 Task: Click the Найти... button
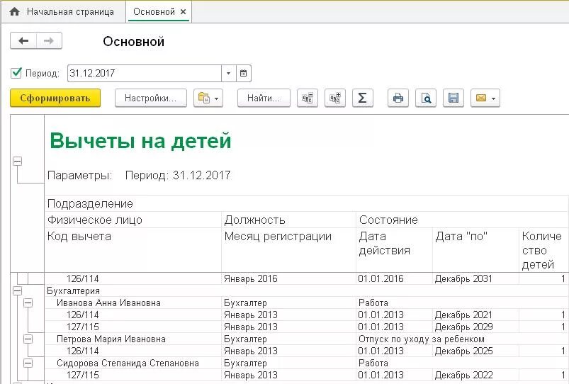264,98
